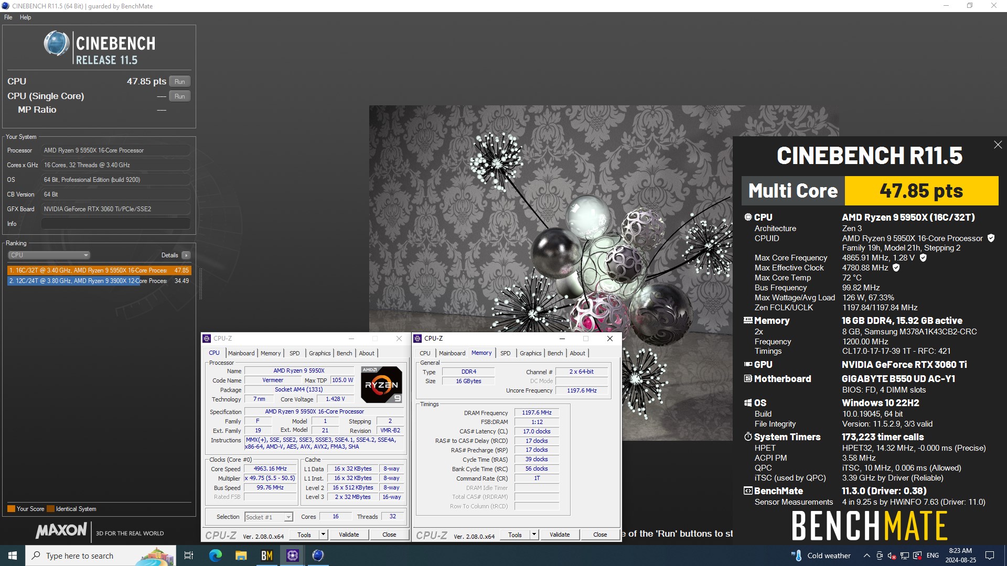Viewport: 1007px width, 566px height.
Task: Click Validate in right CPU-Z window
Action: pyautogui.click(x=560, y=535)
